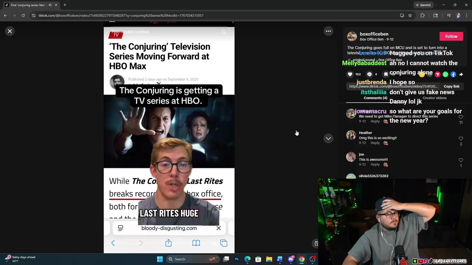Image resolution: width=472 pixels, height=265 pixels.
Task: Open comments via speech bubble icon
Action: click(x=369, y=74)
